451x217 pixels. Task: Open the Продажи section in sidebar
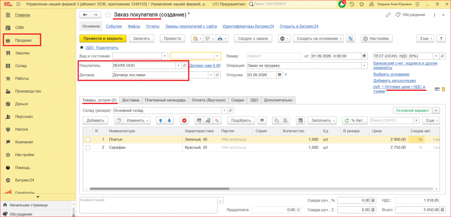tap(22, 40)
